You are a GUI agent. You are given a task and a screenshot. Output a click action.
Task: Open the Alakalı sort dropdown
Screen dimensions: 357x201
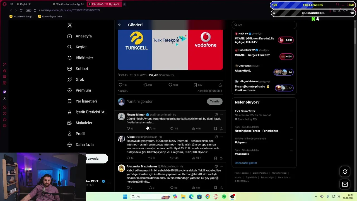pos(123,91)
